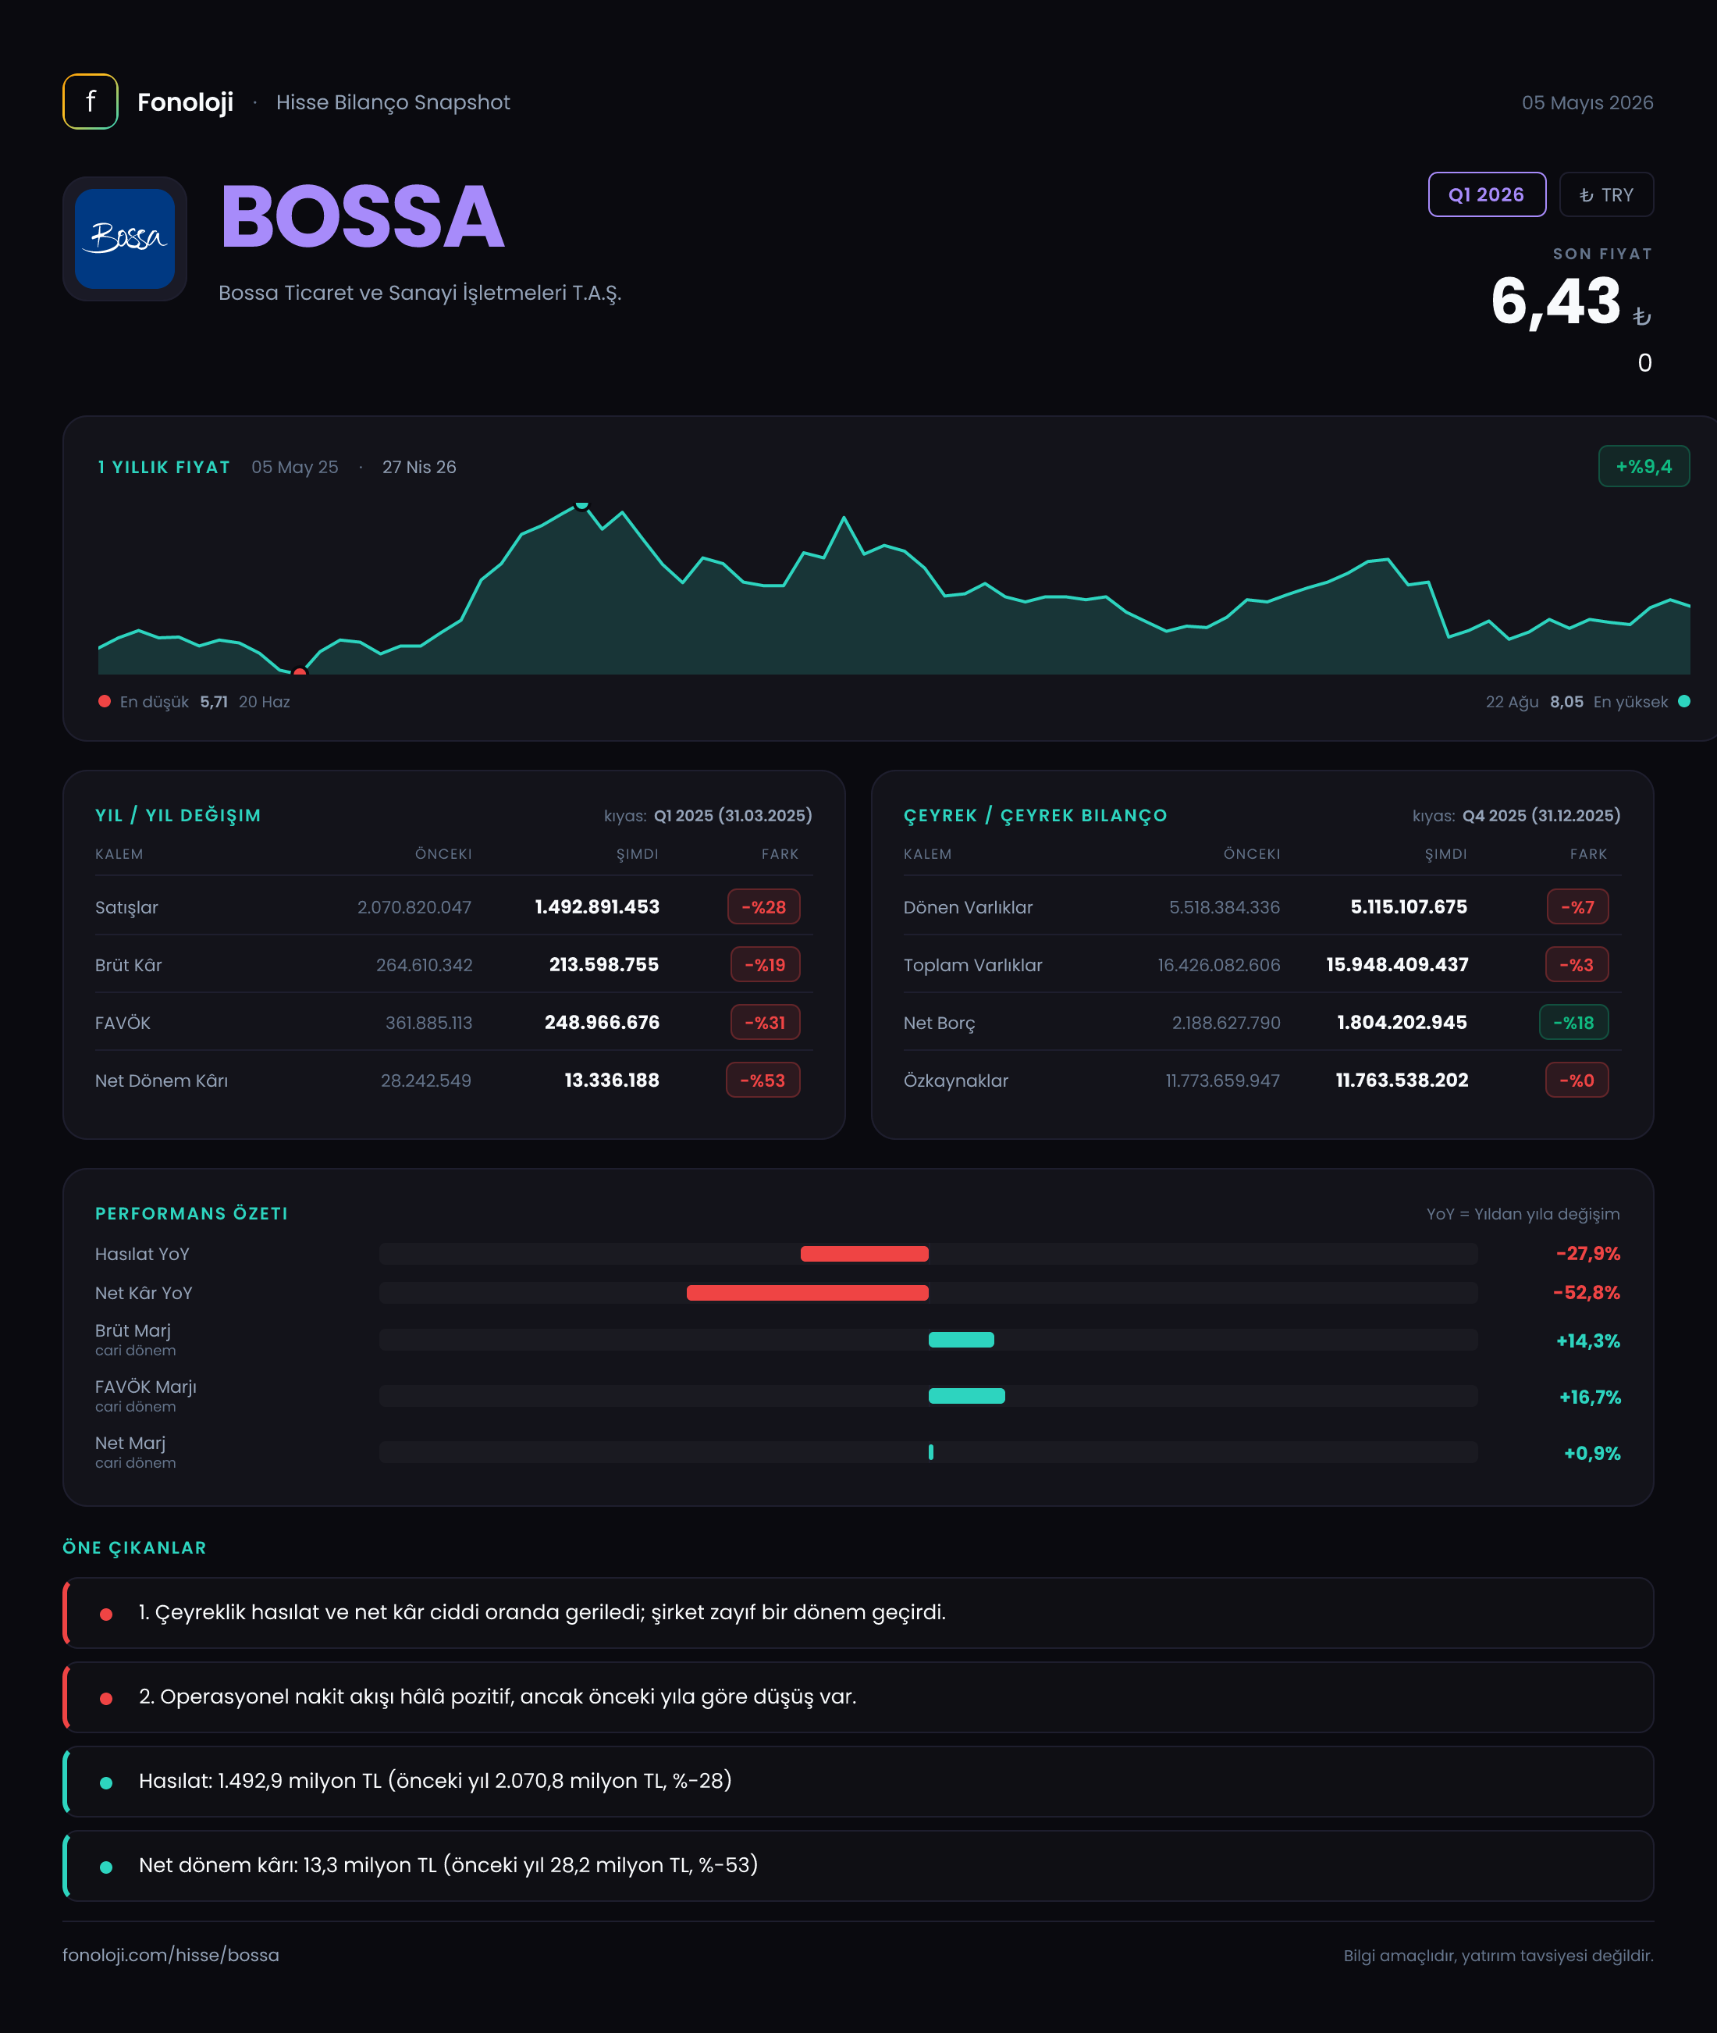This screenshot has height=2033, width=1717.
Task: Click the Bossa Ticaret ve Sanayi İşletmeleri name
Action: pyautogui.click(x=420, y=292)
